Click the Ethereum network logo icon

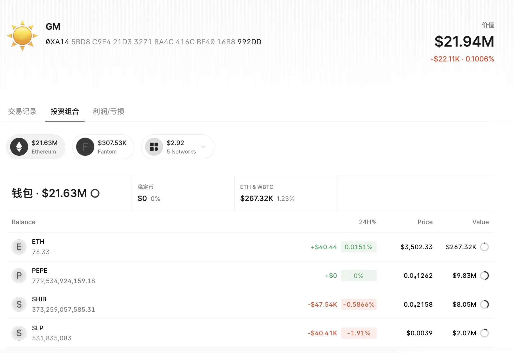point(19,147)
